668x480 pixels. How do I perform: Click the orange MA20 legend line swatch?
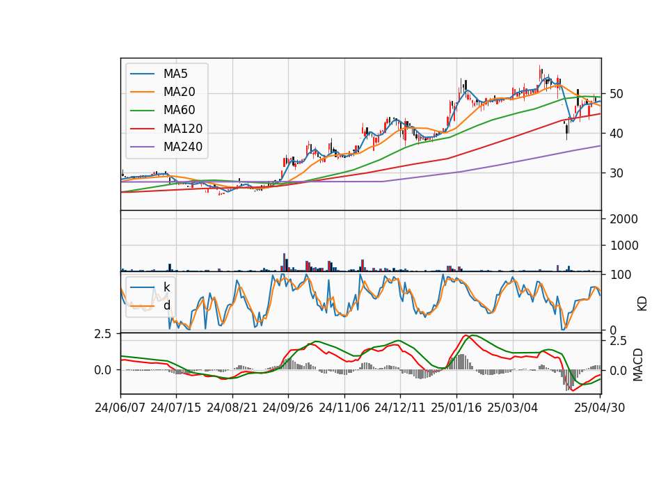point(142,92)
